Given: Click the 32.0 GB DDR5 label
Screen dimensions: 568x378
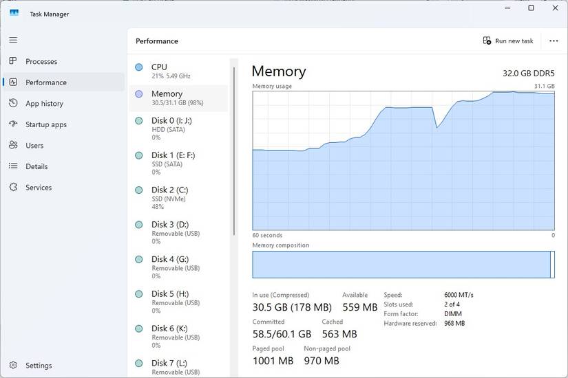Looking at the screenshot, I should 529,74.
